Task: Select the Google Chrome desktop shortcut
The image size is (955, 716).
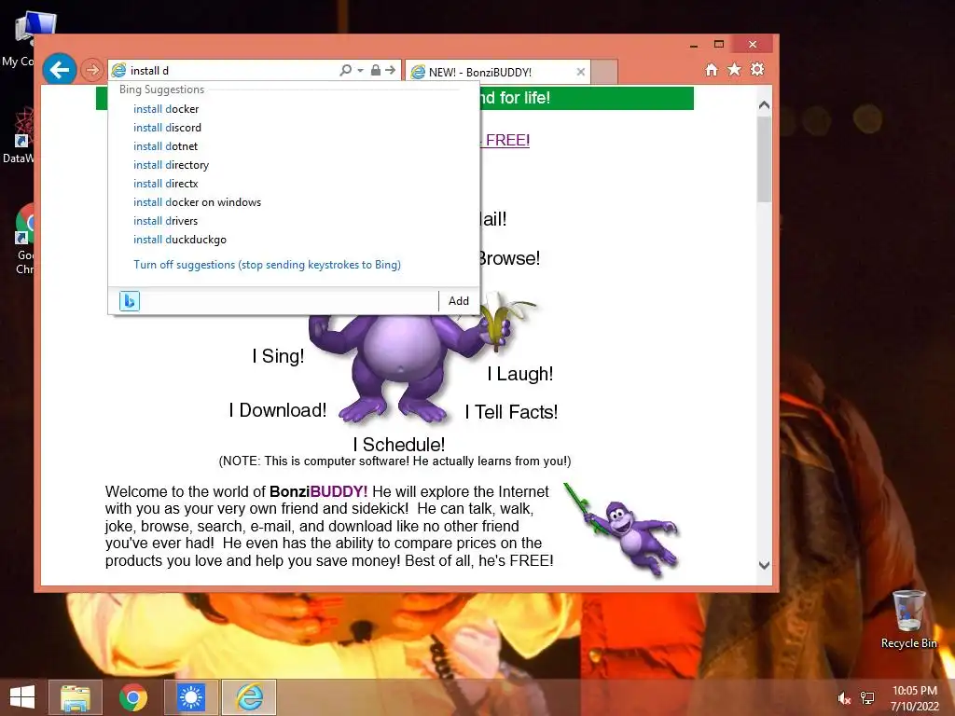Action: coord(24,239)
